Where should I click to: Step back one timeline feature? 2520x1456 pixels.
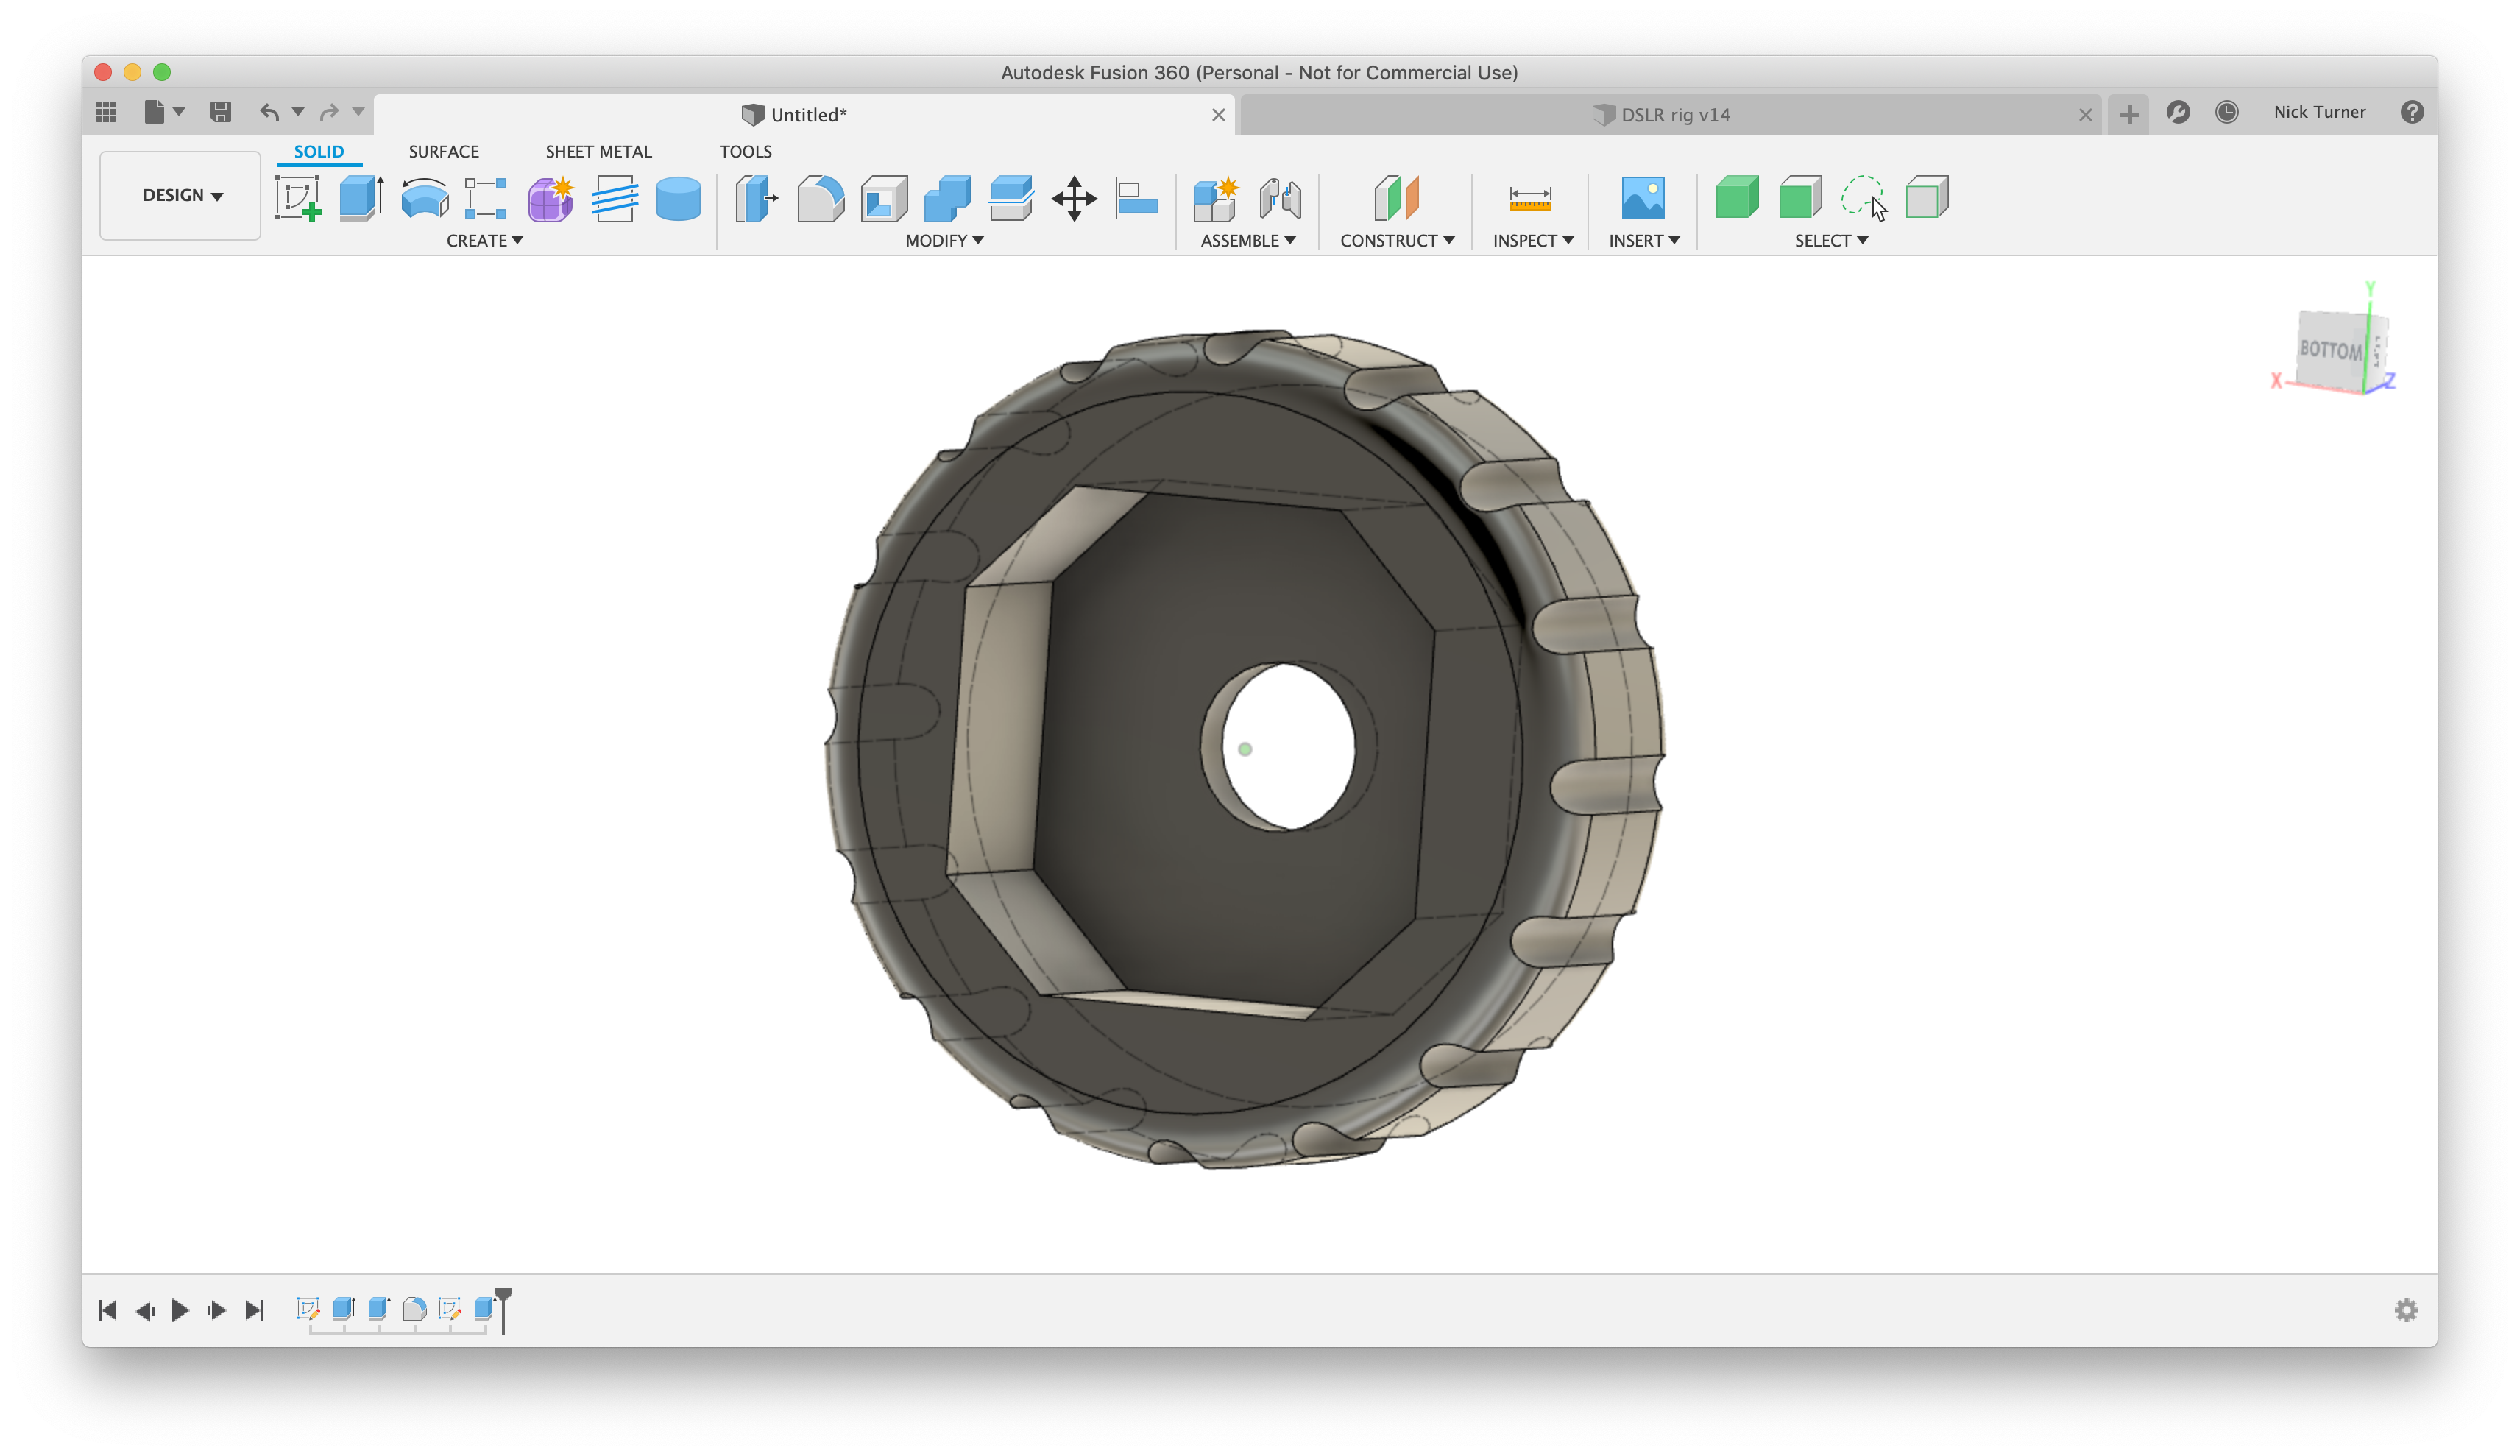pos(145,1310)
